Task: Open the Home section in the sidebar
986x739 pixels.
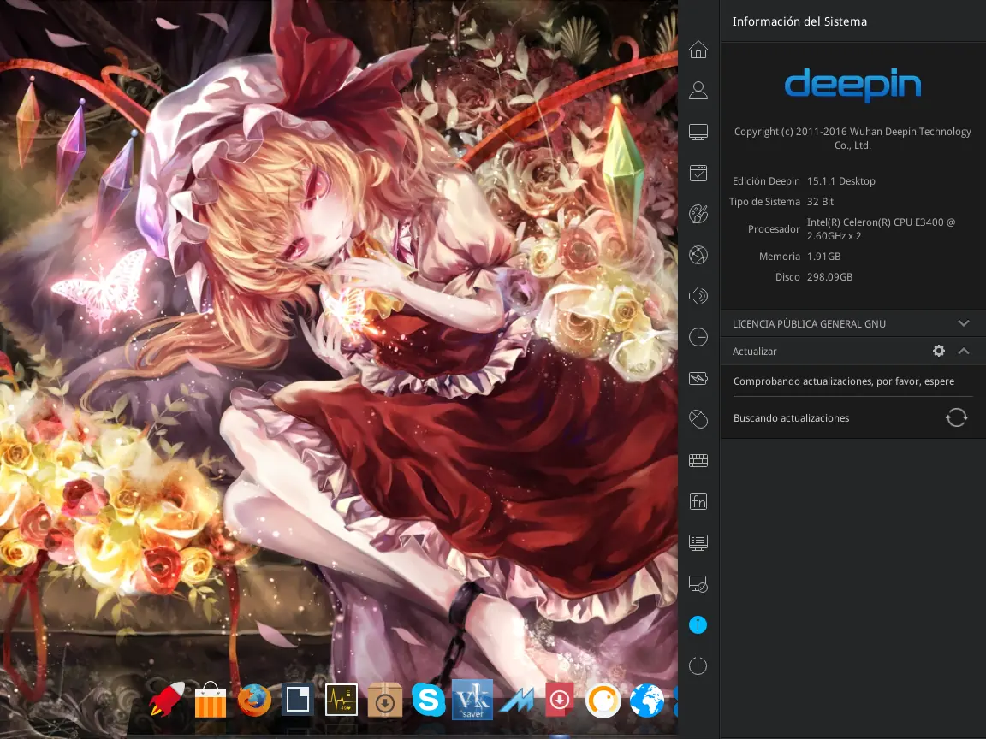Action: (698, 50)
